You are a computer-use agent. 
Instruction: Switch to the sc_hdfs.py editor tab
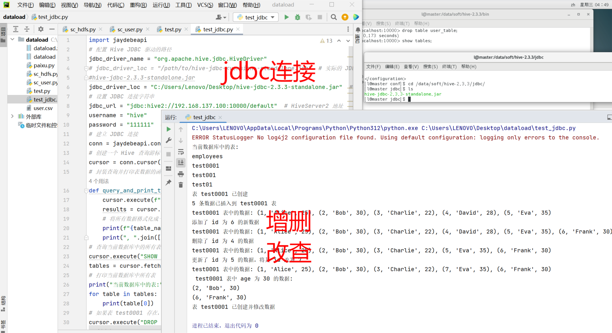(83, 29)
